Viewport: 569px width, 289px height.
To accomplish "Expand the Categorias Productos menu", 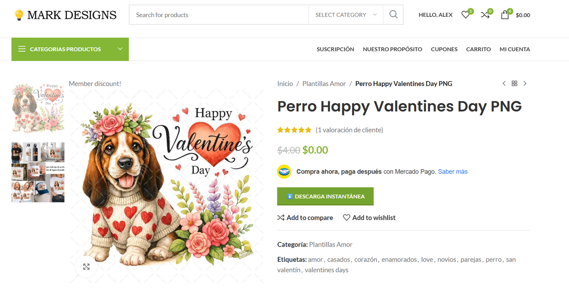I will click(70, 49).
